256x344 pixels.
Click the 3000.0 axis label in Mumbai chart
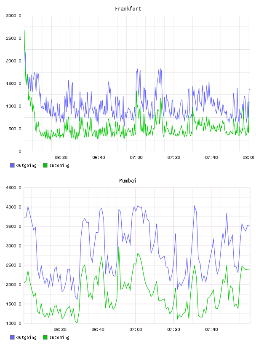tap(13, 246)
